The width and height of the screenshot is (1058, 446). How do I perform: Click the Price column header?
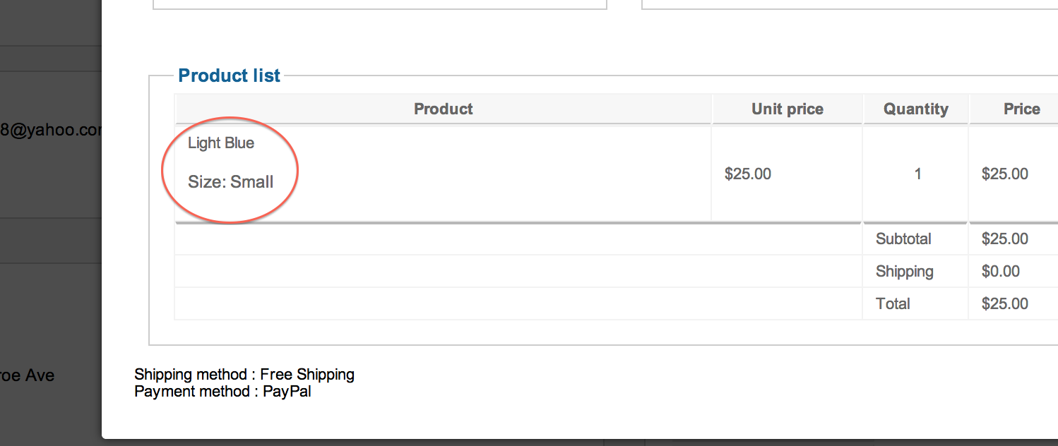1021,109
